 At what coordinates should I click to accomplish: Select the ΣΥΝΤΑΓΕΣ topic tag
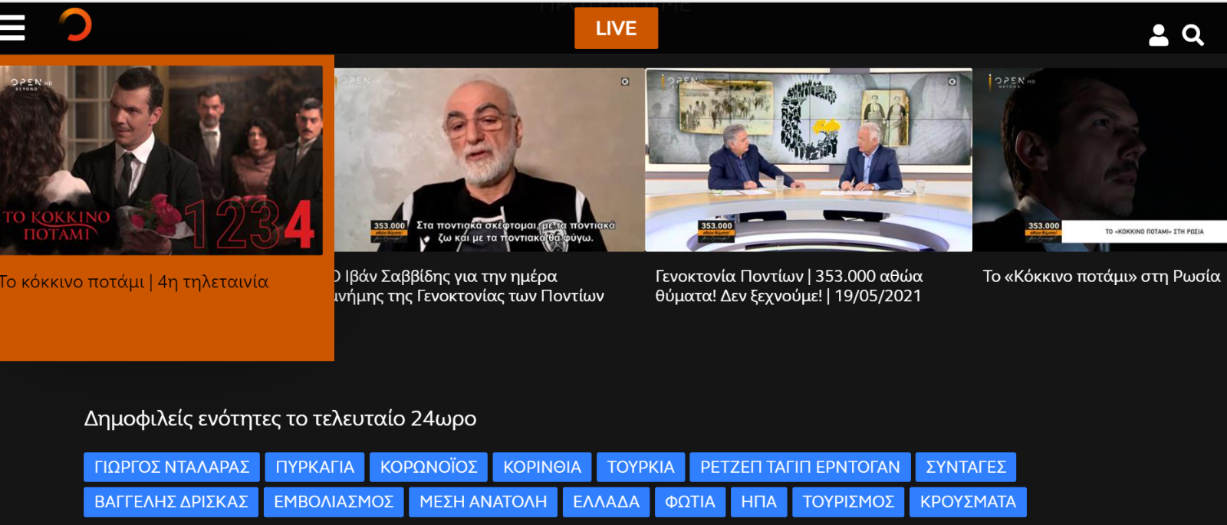(965, 467)
